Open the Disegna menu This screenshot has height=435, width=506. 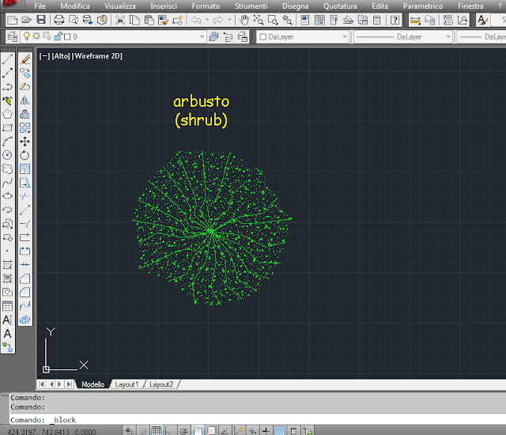click(x=295, y=6)
